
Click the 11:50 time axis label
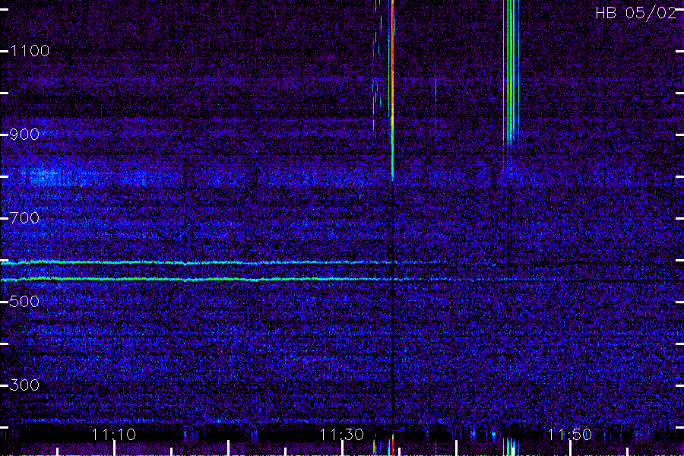(569, 435)
